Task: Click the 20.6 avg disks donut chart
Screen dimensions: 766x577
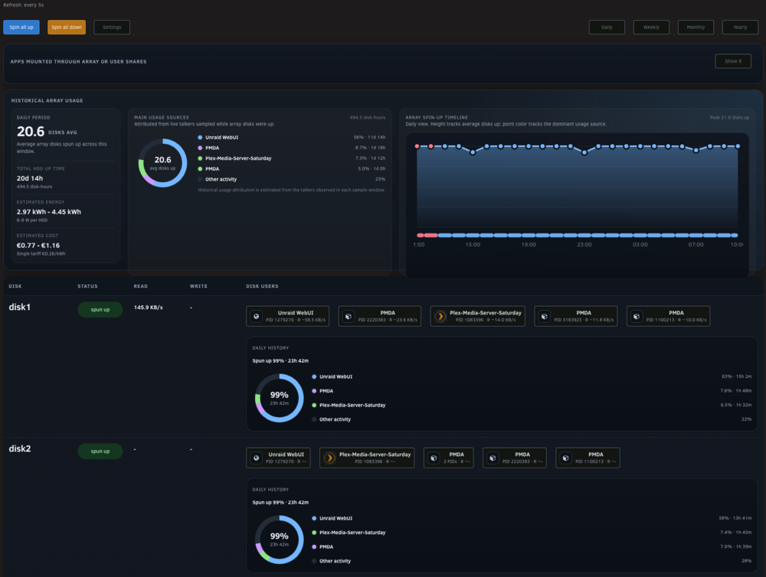Action: tap(162, 163)
